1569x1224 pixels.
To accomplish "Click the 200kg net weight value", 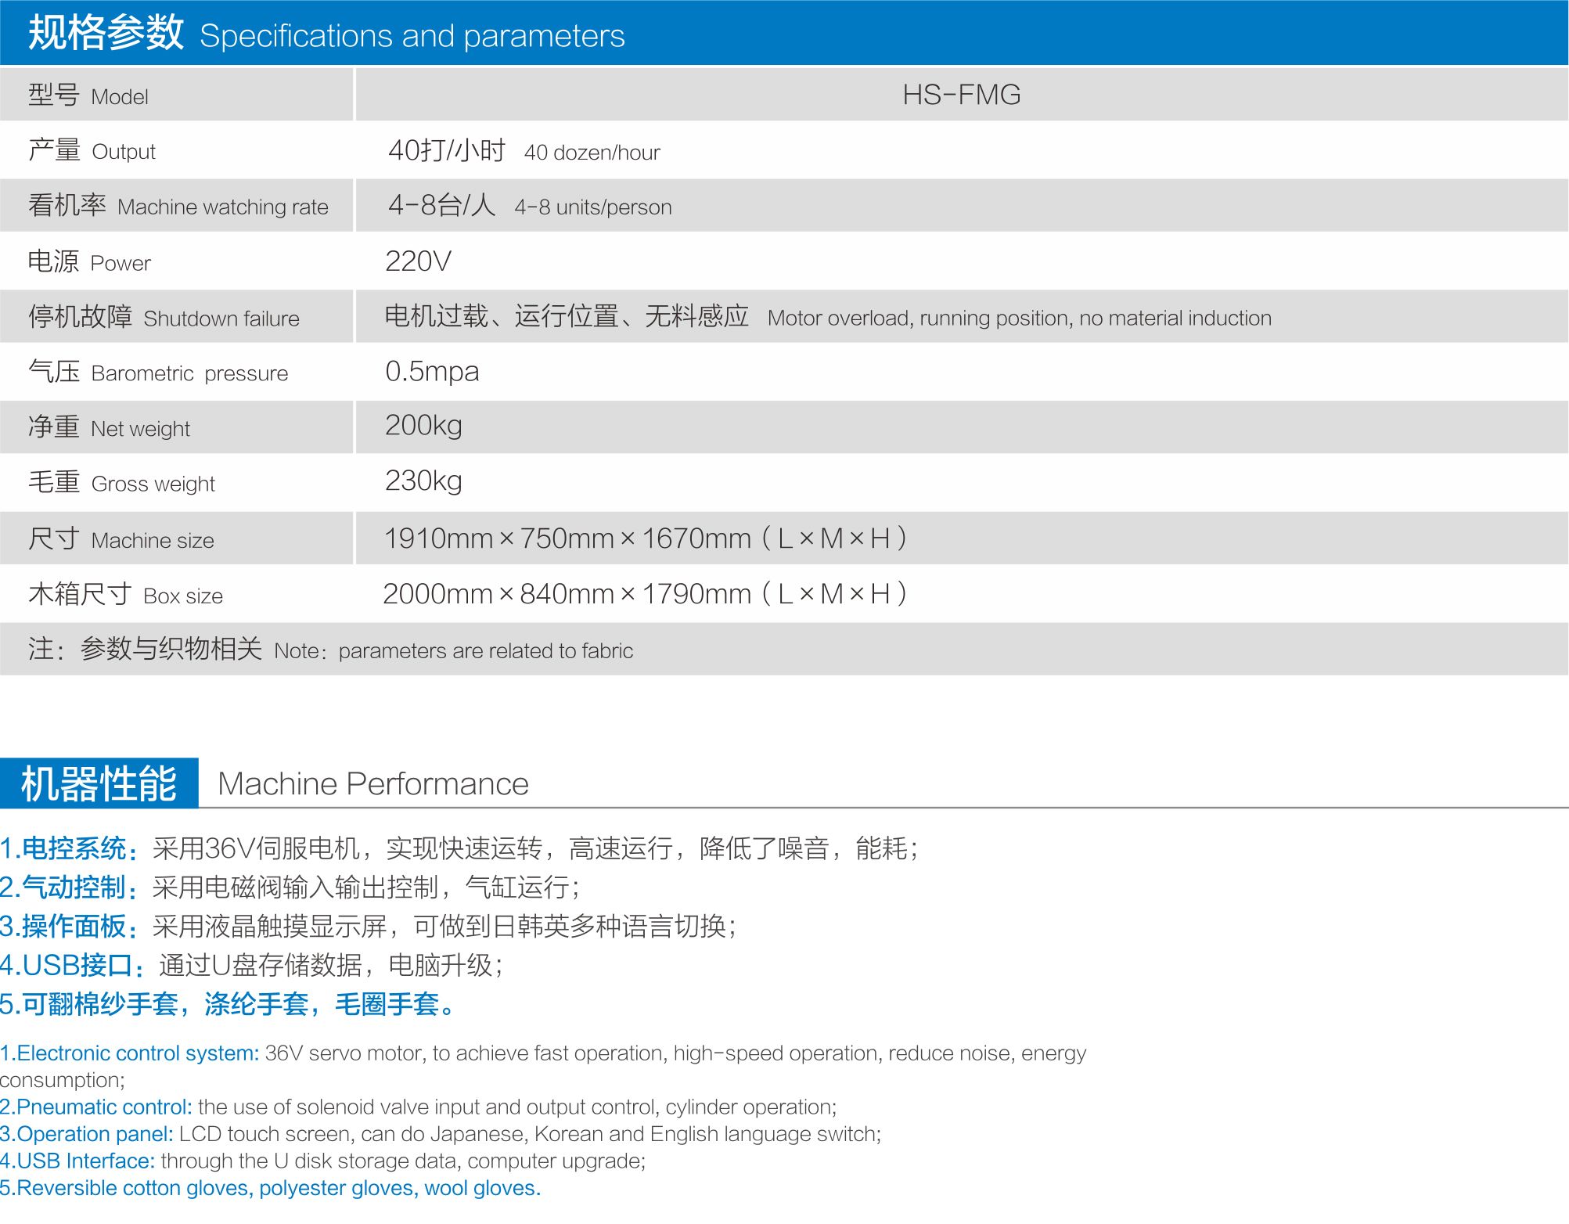I will 423,426.
